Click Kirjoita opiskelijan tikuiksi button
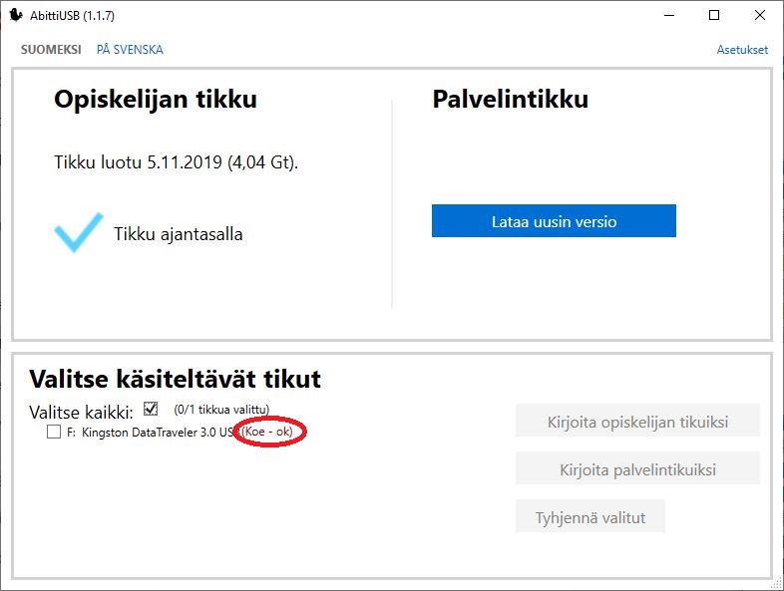The height and width of the screenshot is (591, 784). (637, 422)
